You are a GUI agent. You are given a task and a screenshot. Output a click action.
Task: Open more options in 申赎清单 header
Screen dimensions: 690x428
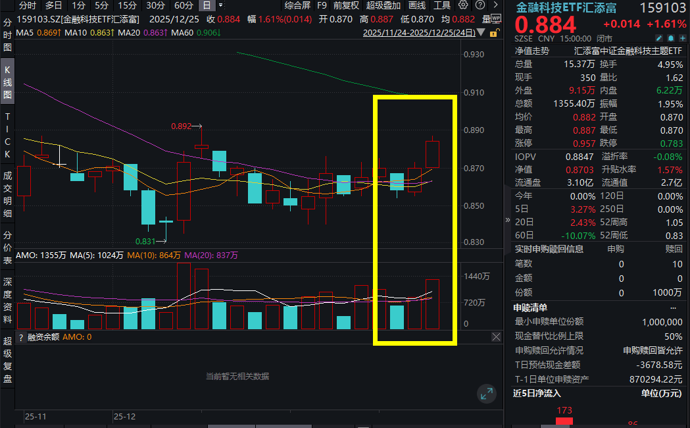[673, 308]
